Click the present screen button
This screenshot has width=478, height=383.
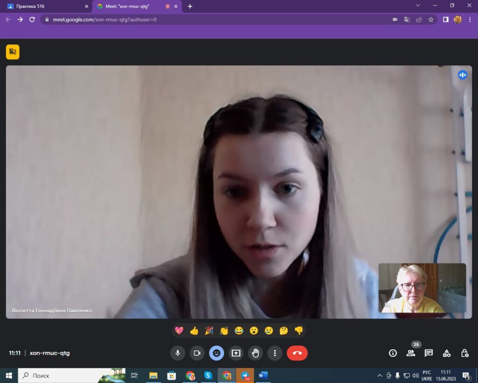[x=236, y=353]
